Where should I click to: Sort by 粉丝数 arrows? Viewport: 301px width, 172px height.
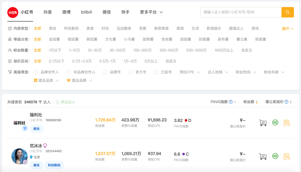tap(257, 102)
